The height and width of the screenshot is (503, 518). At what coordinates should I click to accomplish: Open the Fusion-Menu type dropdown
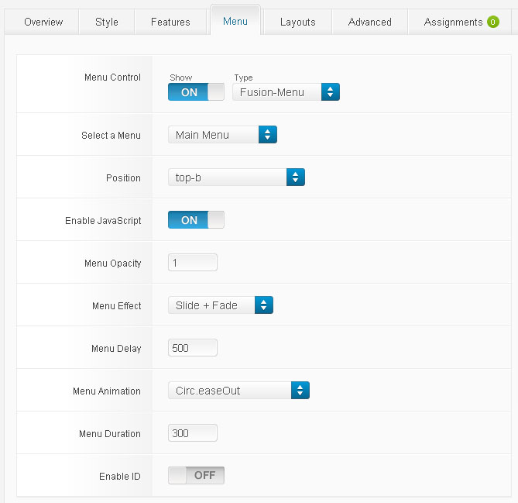(286, 92)
